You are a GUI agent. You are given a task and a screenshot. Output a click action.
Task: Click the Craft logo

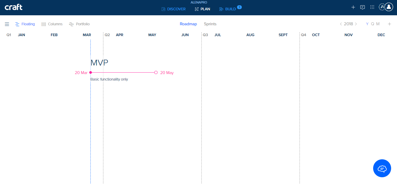coord(14,7)
